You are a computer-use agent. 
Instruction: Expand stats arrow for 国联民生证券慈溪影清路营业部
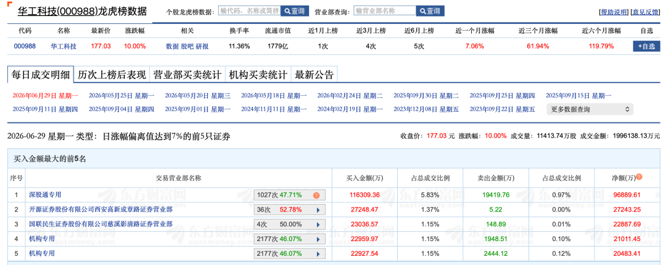318,224
